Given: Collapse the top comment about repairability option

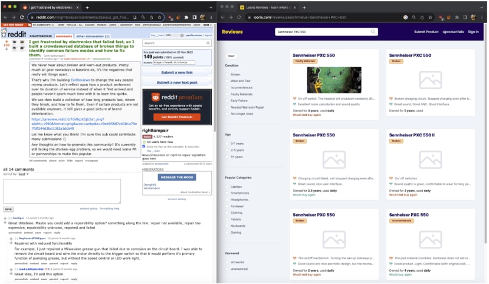Looking at the screenshot, I should coord(10,218).
